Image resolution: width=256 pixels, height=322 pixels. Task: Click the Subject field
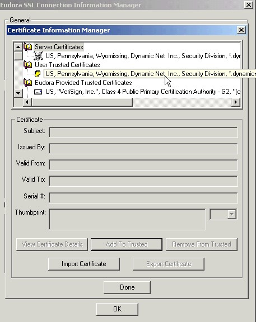coord(143,132)
